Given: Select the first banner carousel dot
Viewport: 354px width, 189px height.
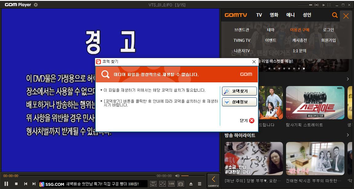Looking at the screenshot, I should click(269, 68).
